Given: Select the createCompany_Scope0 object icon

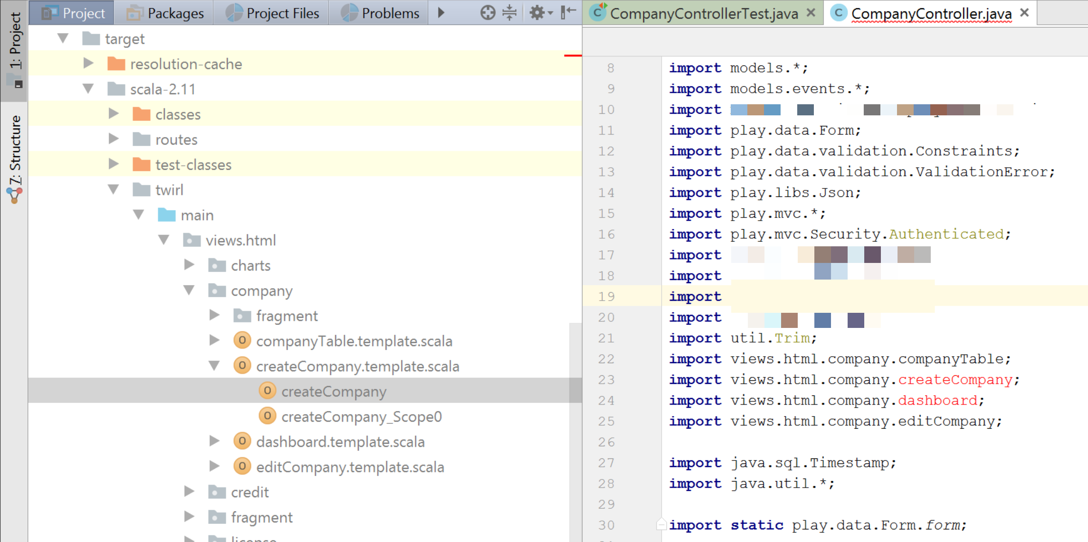Looking at the screenshot, I should coord(267,416).
